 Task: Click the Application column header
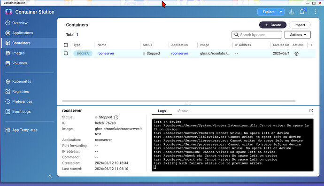coord(179,45)
